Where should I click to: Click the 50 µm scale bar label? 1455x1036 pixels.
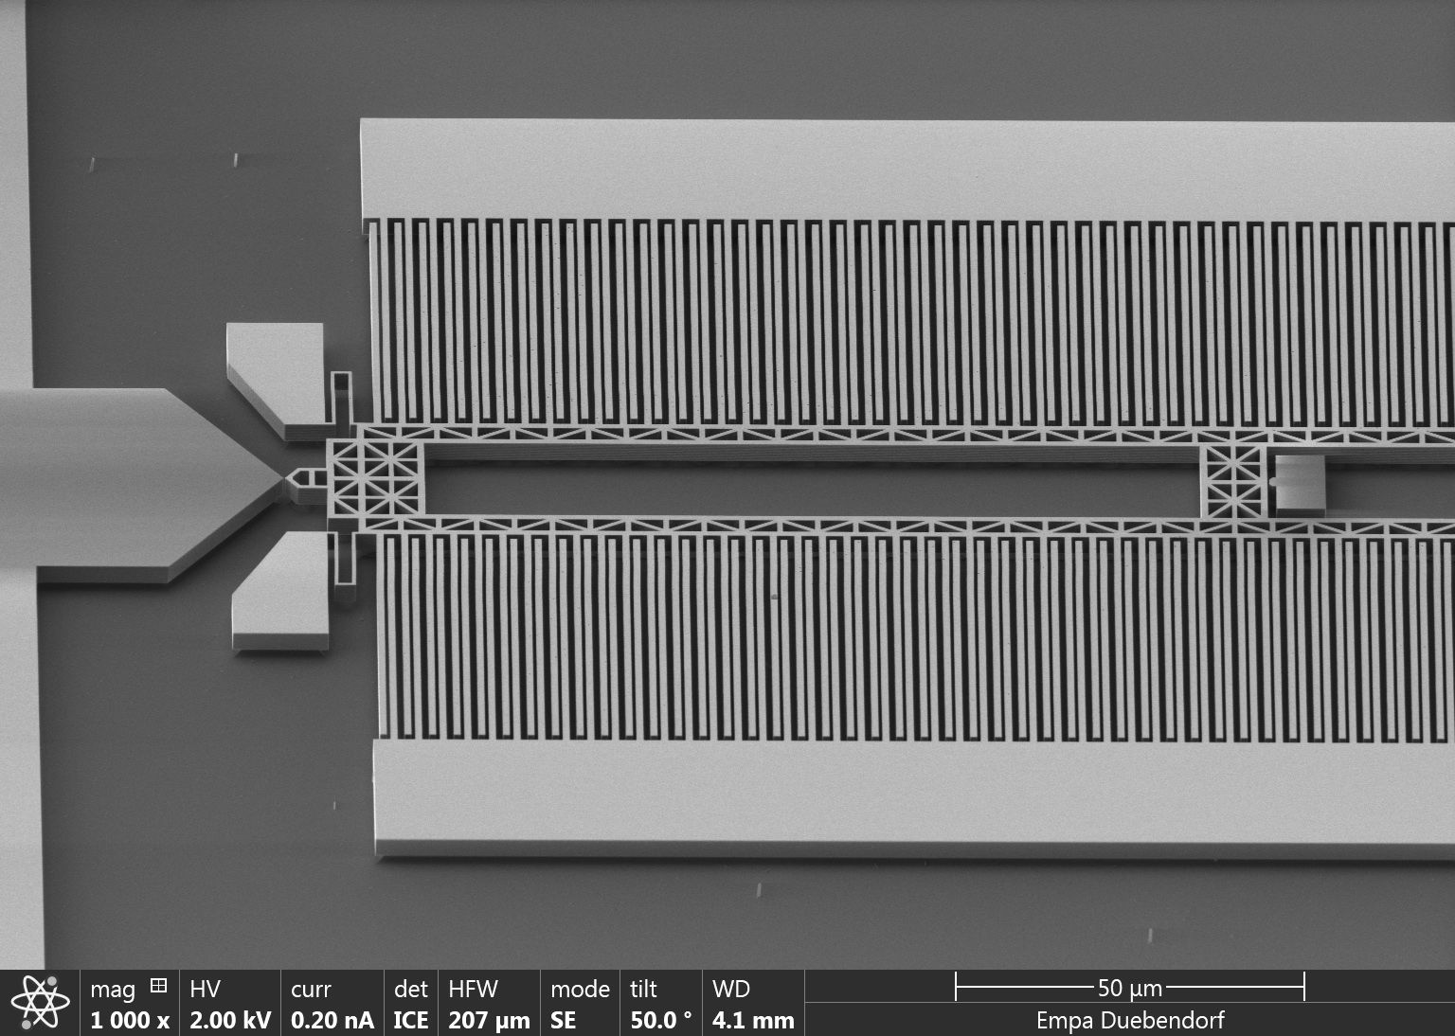[x=1129, y=989]
